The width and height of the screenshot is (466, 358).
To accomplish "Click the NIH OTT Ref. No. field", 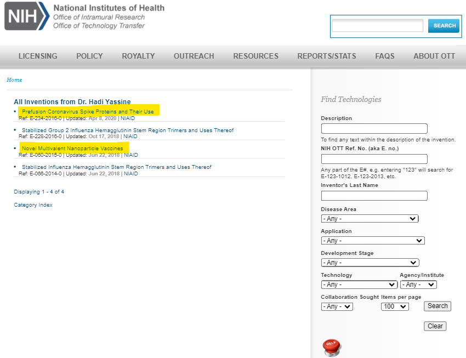I will point(374,159).
